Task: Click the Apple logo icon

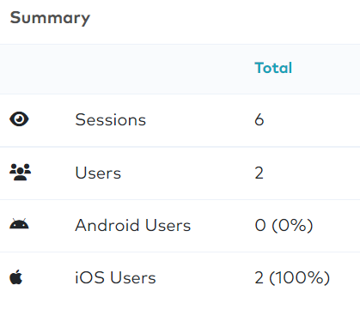Action: click(16, 277)
